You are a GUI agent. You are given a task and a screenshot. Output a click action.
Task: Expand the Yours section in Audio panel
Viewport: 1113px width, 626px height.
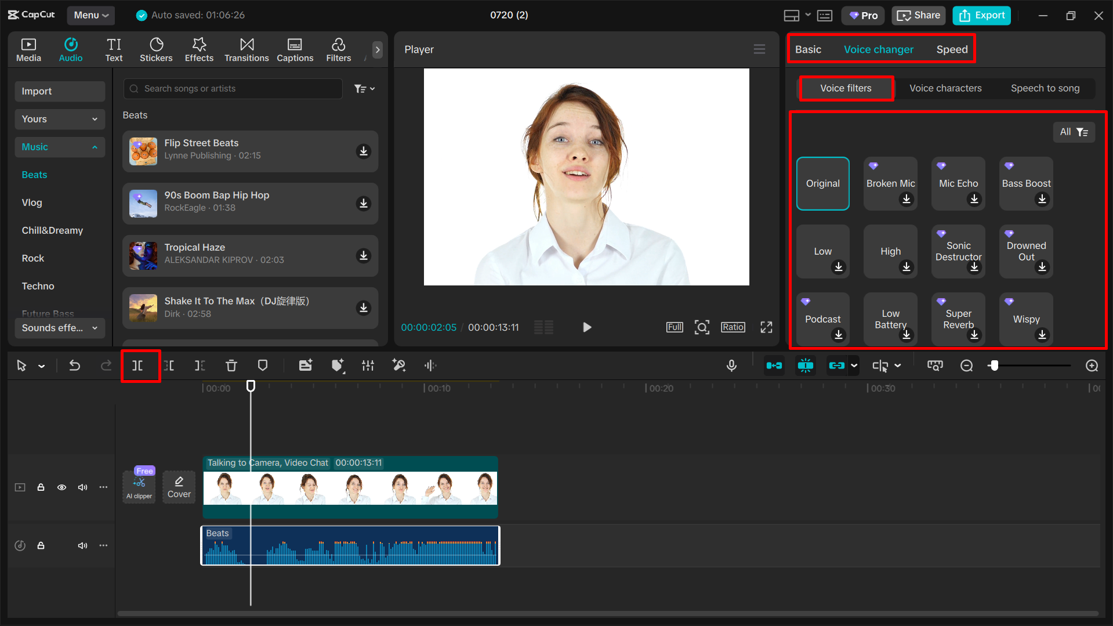[59, 119]
